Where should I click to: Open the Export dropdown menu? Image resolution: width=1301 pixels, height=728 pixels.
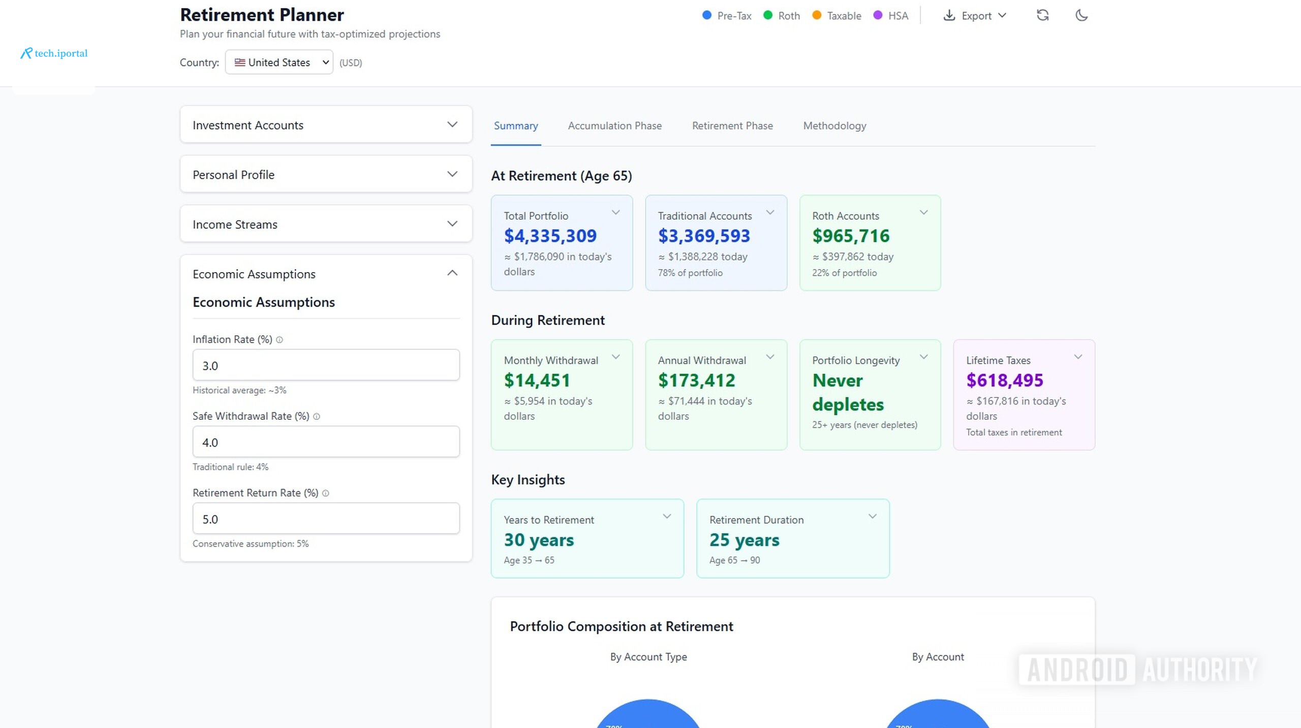[x=975, y=15]
